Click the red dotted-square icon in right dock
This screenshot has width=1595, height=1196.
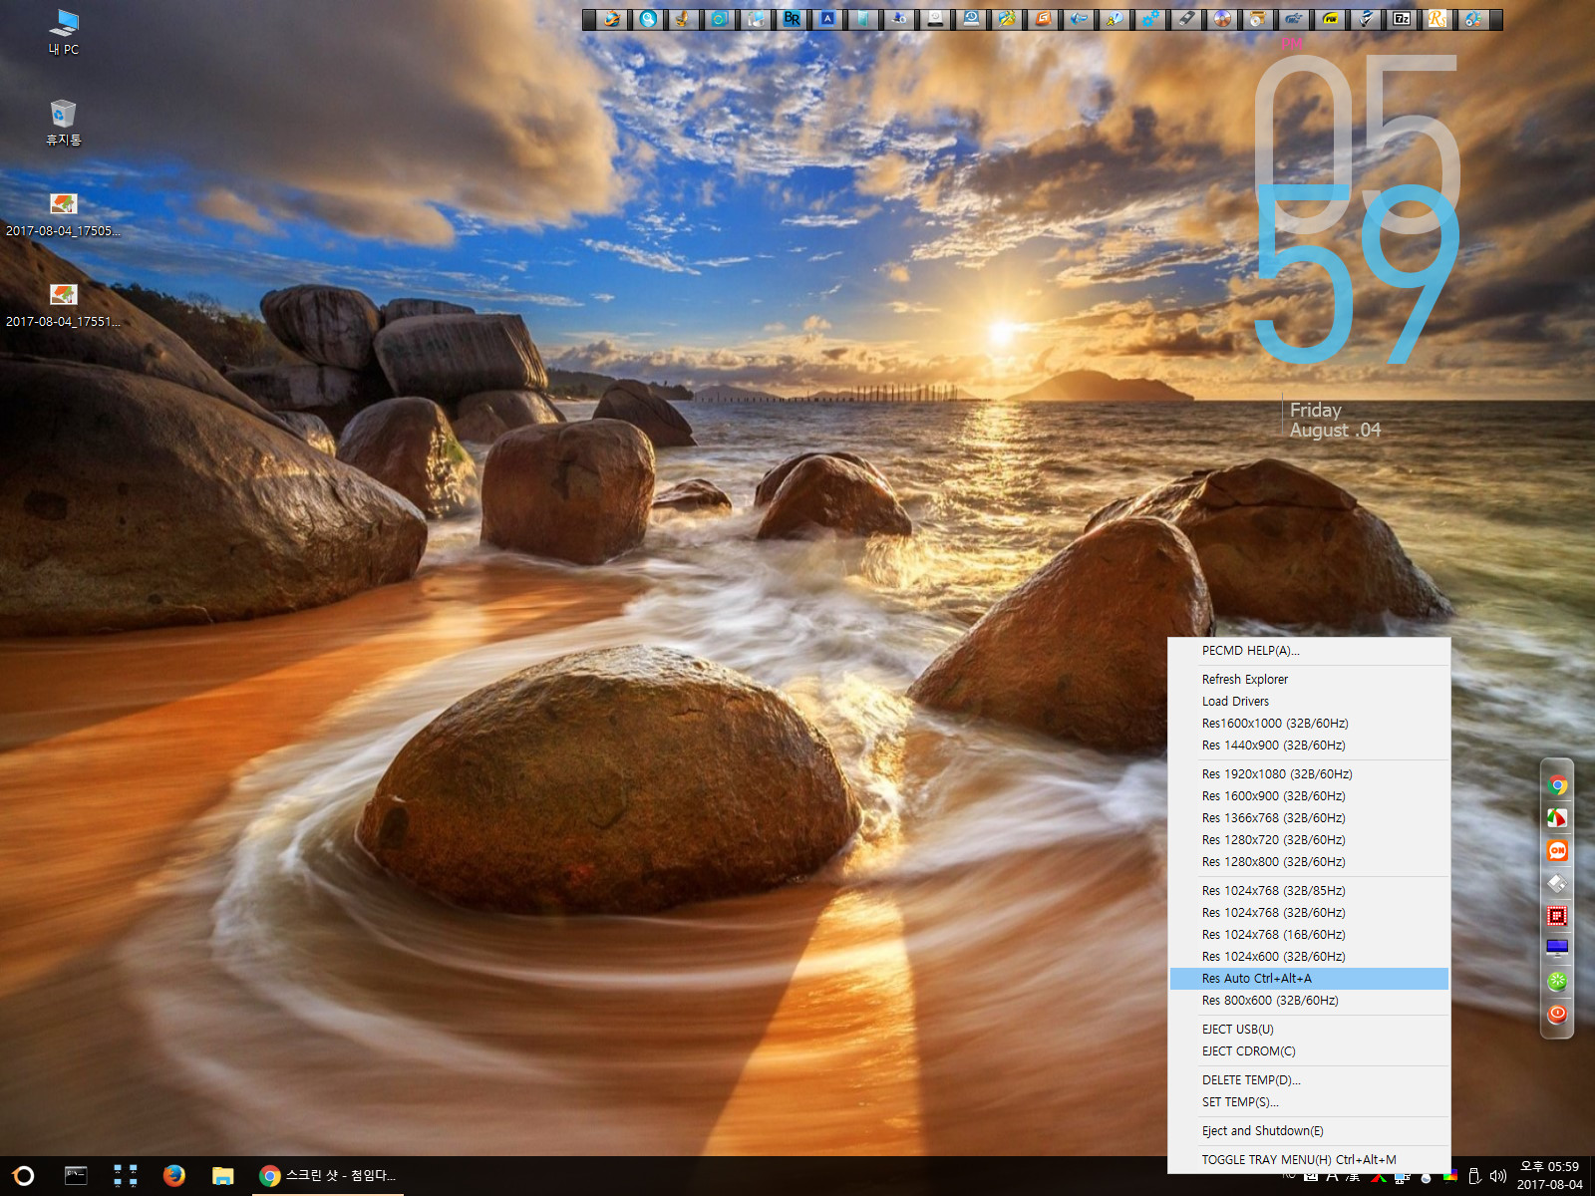pos(1557,916)
